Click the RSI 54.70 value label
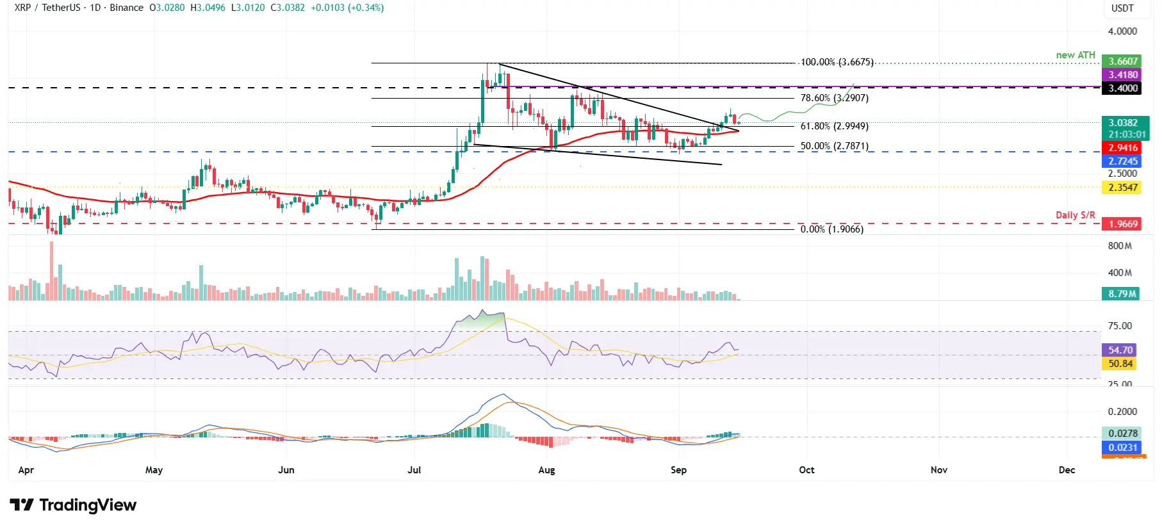The width and height of the screenshot is (1162, 529). tap(1120, 350)
